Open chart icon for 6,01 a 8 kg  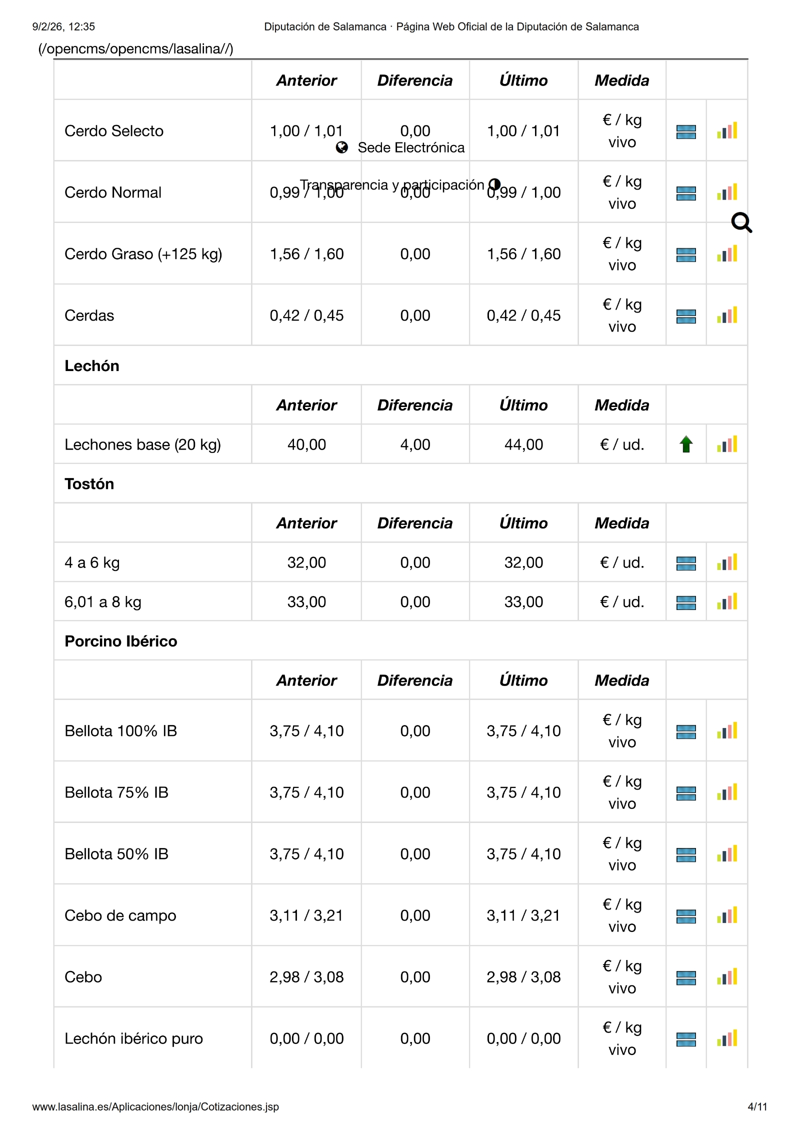tap(727, 602)
